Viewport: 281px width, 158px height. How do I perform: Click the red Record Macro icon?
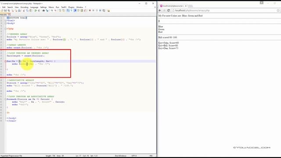pos(90,11)
